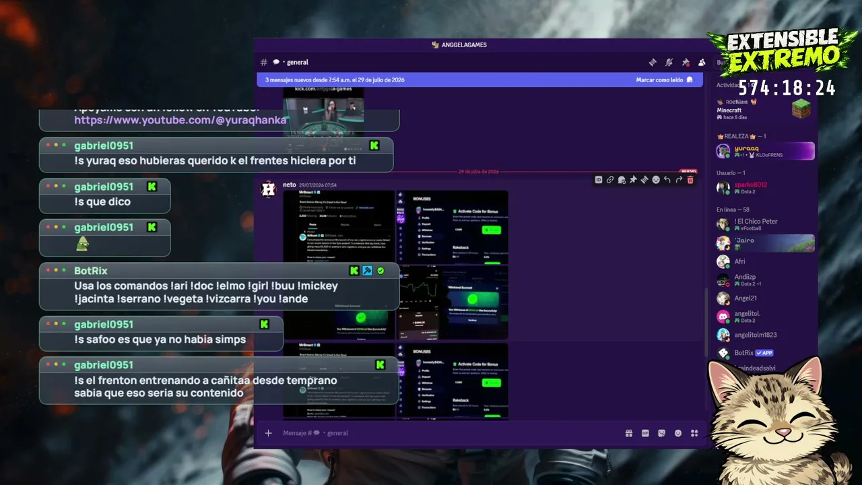The height and width of the screenshot is (485, 862).
Task: Click BotRix moderator badge in chat overlay
Action: [x=367, y=271]
